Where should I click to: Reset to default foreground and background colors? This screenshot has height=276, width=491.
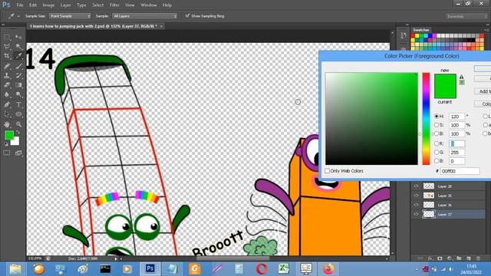tap(6, 144)
